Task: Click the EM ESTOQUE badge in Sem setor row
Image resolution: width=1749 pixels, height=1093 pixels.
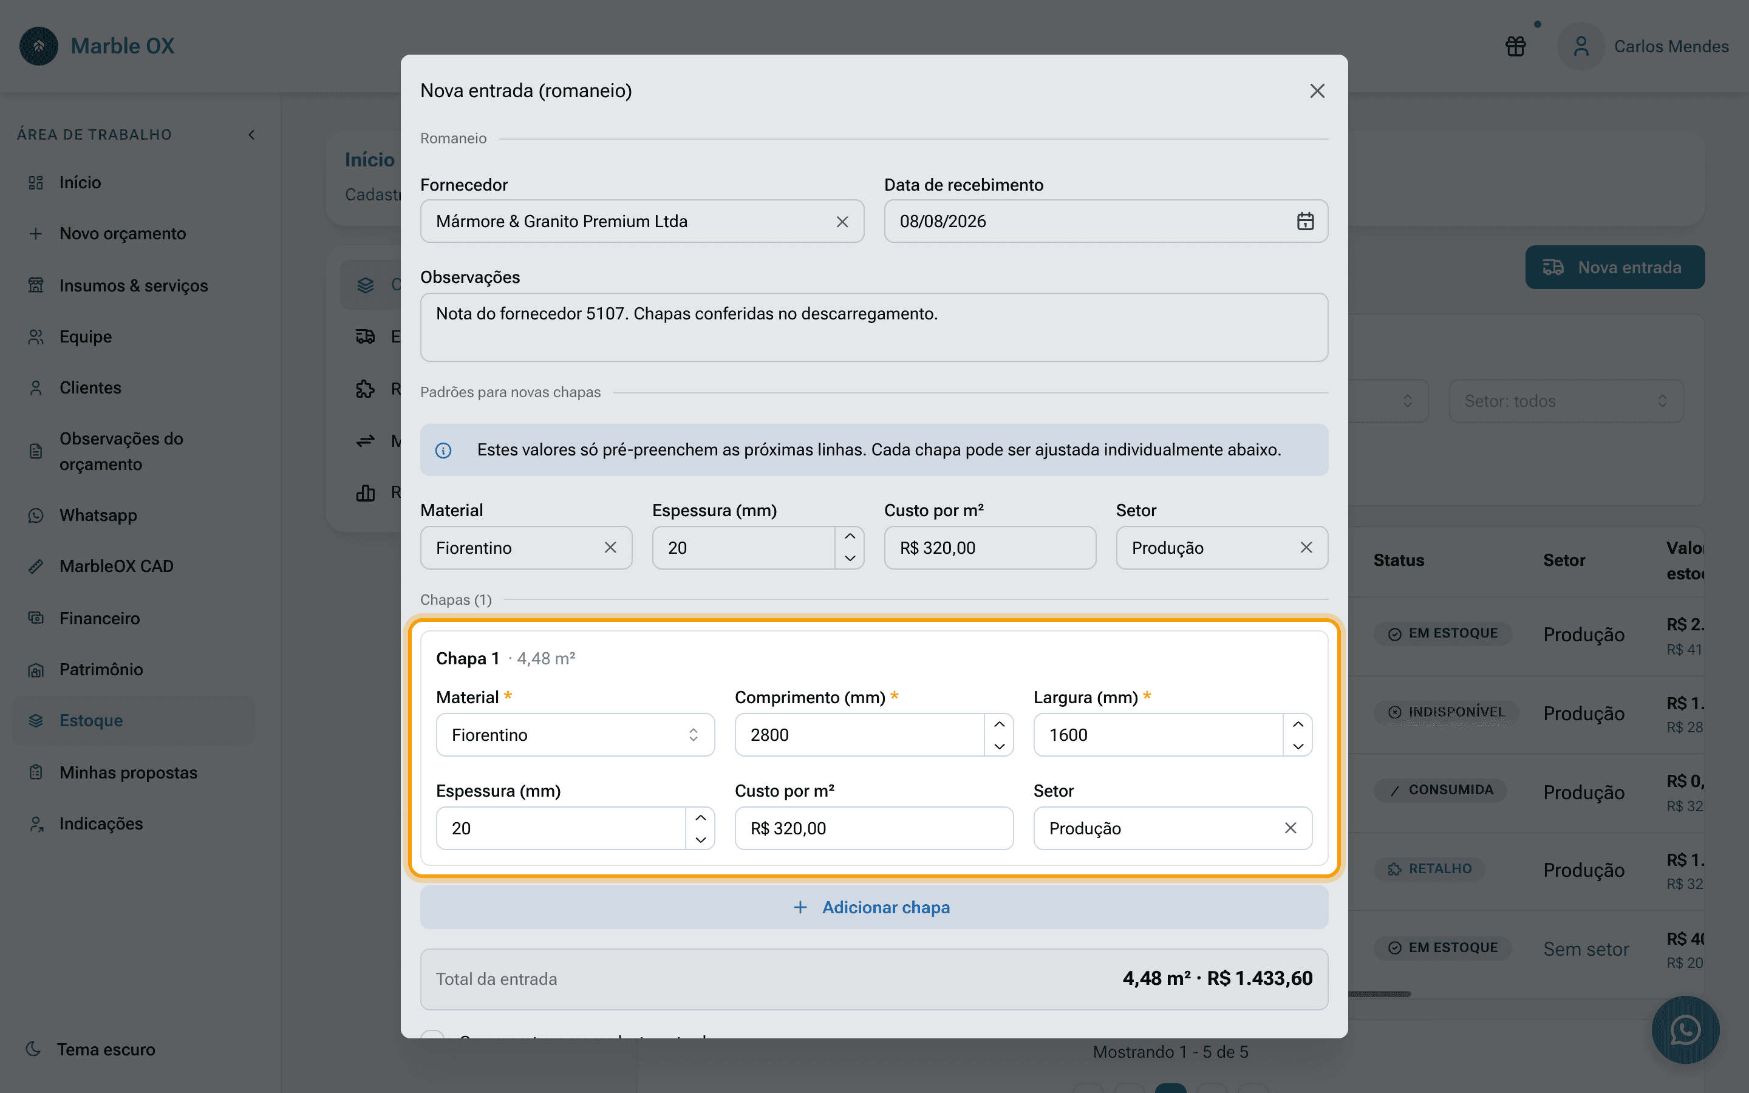Action: [1442, 948]
